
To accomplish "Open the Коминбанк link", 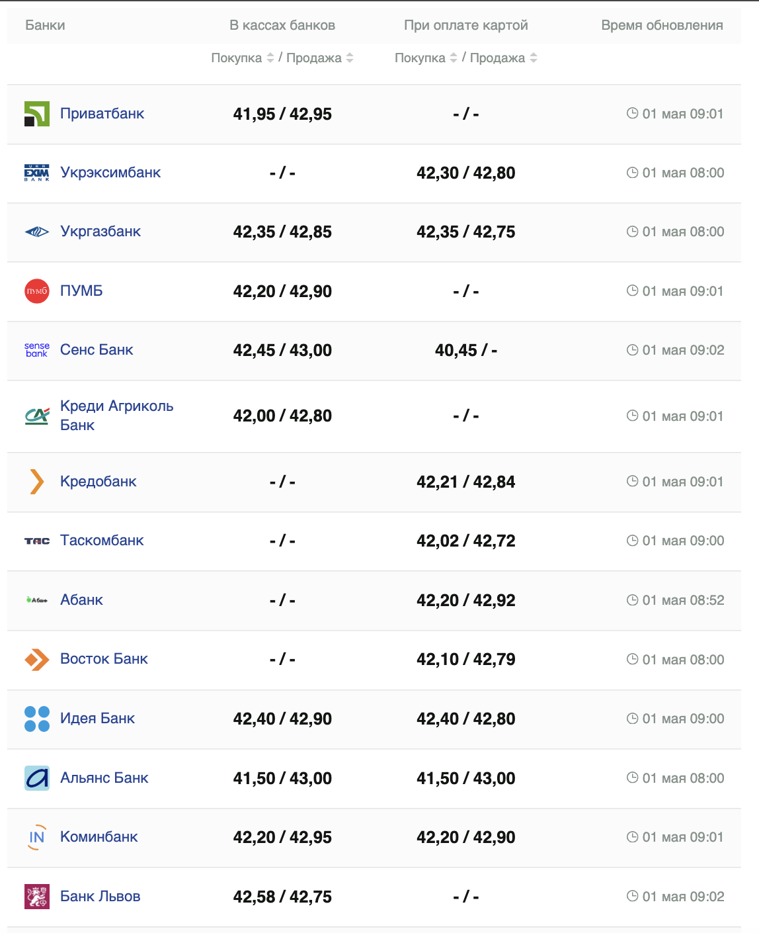I will [99, 837].
